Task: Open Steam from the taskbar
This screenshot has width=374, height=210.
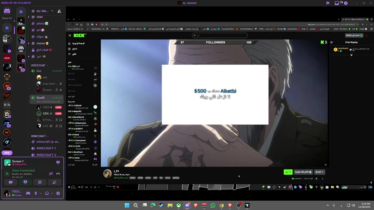Action: tap(161, 205)
